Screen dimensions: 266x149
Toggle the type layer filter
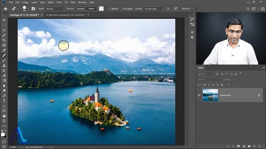(x=227, y=74)
